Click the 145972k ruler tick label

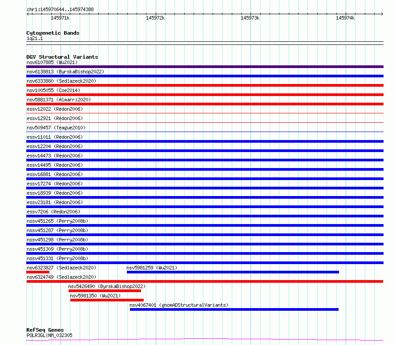[x=155, y=18]
